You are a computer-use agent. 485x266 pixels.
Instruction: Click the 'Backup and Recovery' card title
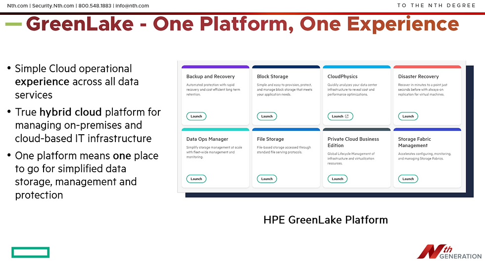click(x=210, y=76)
